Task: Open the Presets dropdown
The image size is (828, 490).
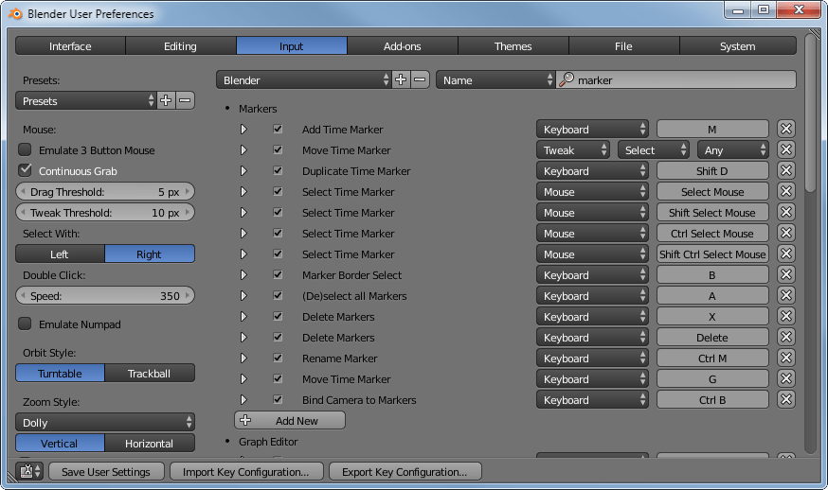Action: [x=86, y=100]
